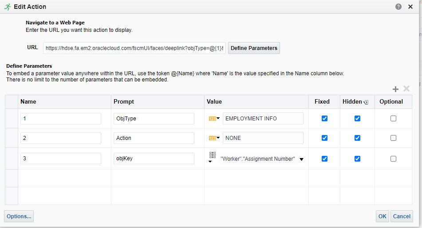Image resolution: width=422 pixels, height=228 pixels.
Task: Delete selected parameter with X icon
Action: 406,89
